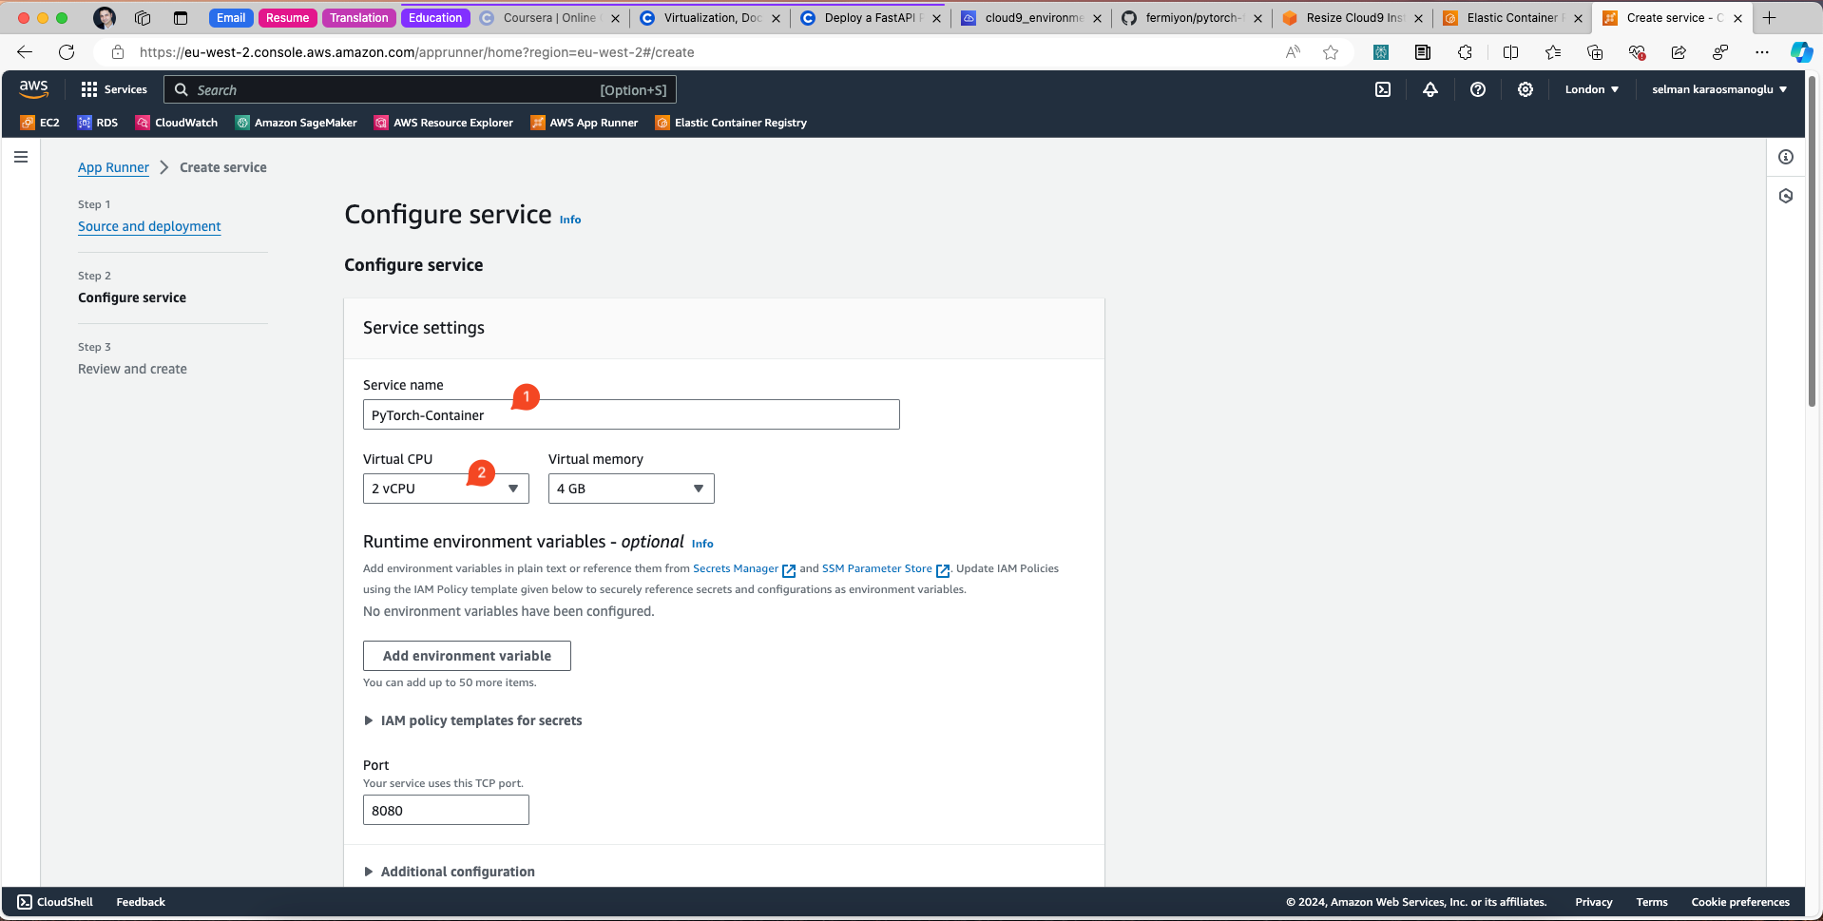The height and width of the screenshot is (921, 1823).
Task: Open AWS Resource Explorer shortcut
Action: 444,123
